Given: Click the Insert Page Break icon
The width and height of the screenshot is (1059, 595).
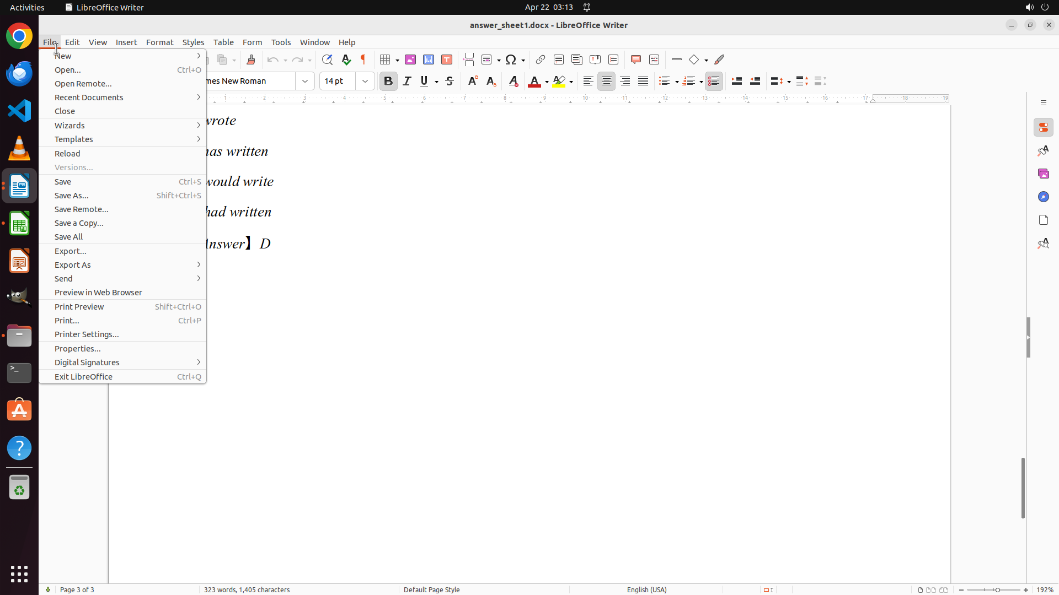Looking at the screenshot, I should tap(469, 59).
